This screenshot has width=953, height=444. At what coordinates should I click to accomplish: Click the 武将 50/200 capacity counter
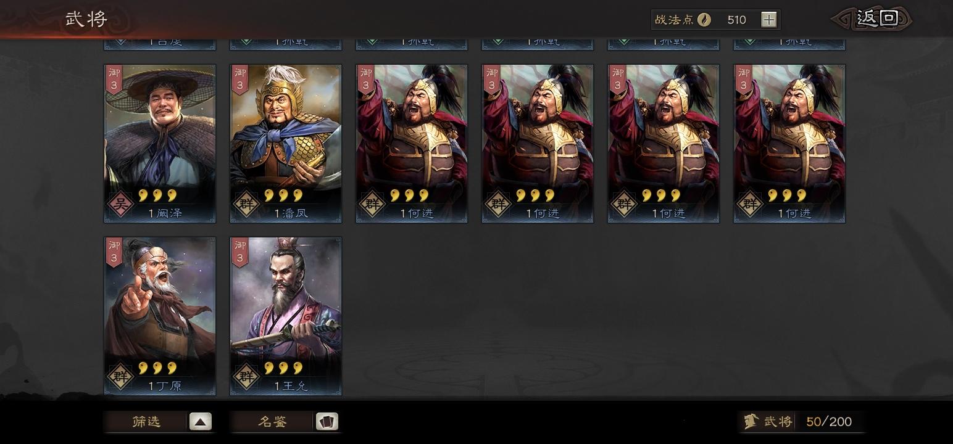(801, 422)
